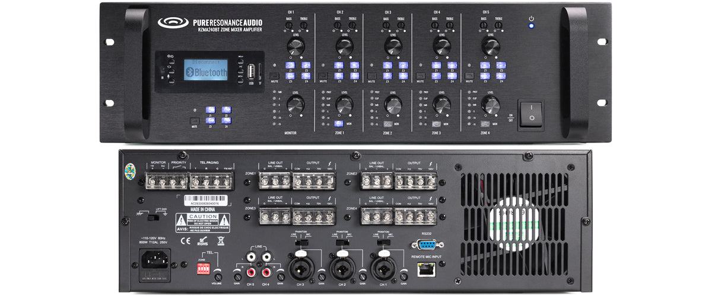The width and height of the screenshot is (712, 296).
Task: Click the CH 1 LEVEL knob
Action: (295, 46)
